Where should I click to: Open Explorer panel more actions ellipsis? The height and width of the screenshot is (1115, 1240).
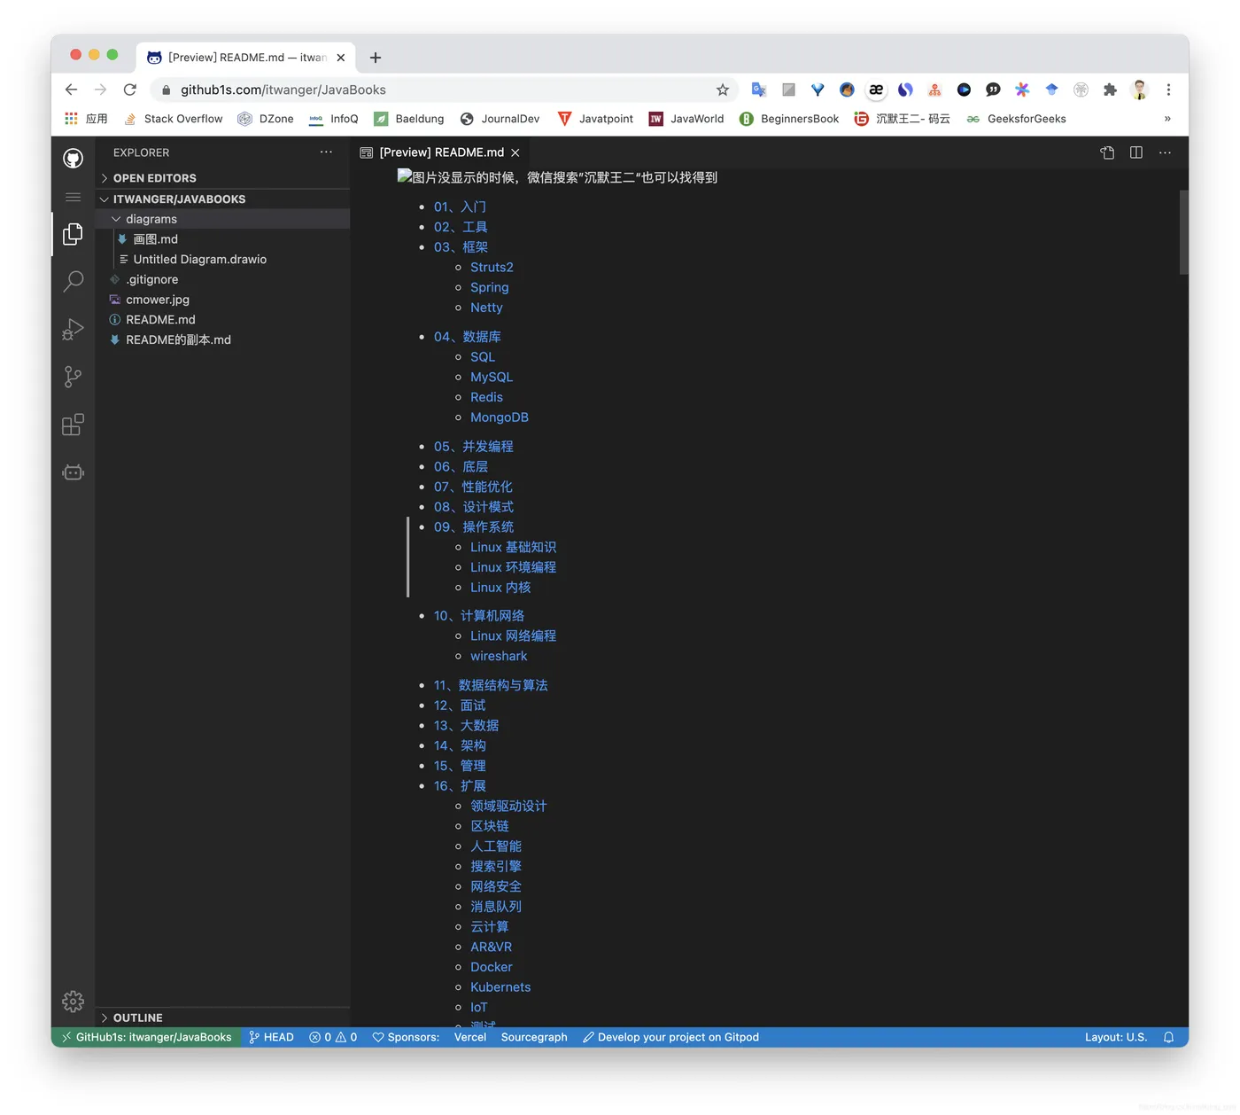click(326, 152)
